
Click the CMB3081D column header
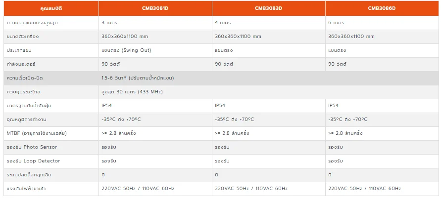[155, 8]
